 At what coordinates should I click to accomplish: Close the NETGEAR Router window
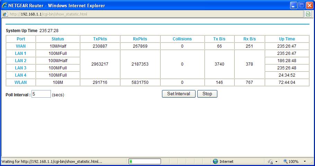(x=309, y=6)
